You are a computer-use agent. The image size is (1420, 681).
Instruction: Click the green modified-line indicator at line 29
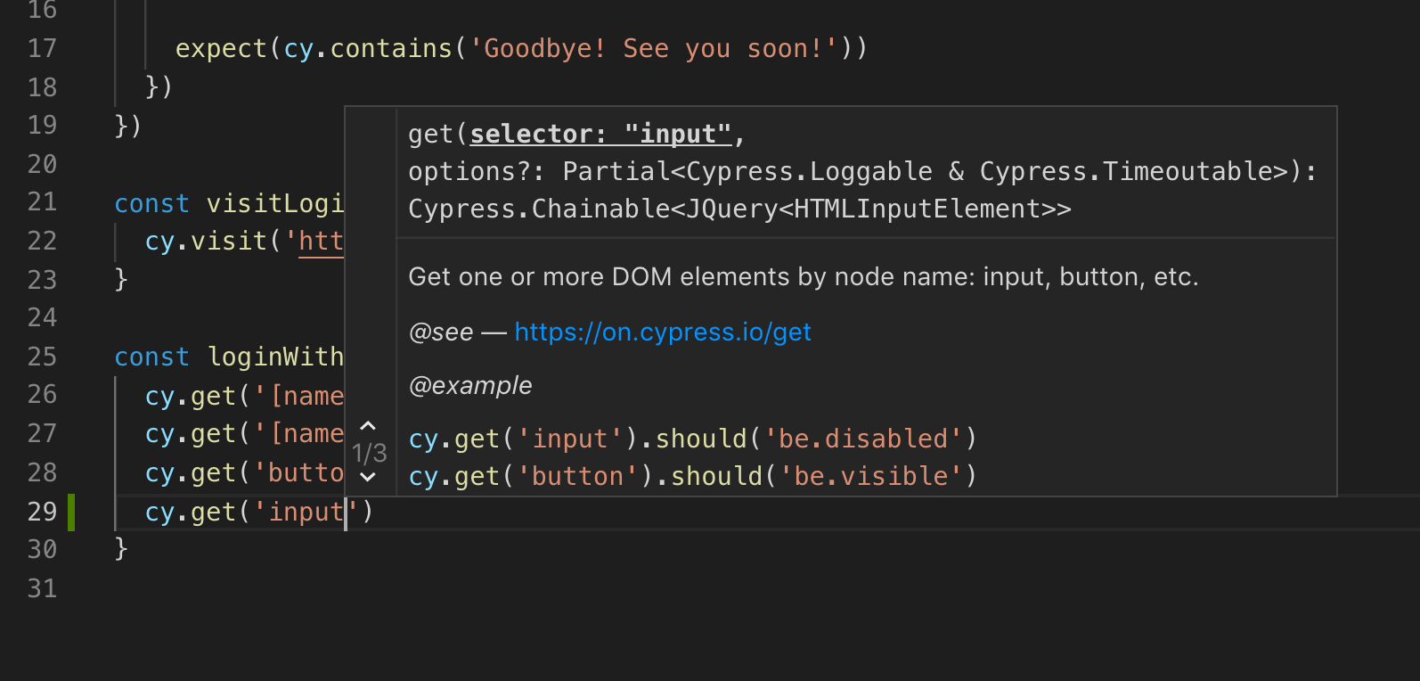click(71, 512)
